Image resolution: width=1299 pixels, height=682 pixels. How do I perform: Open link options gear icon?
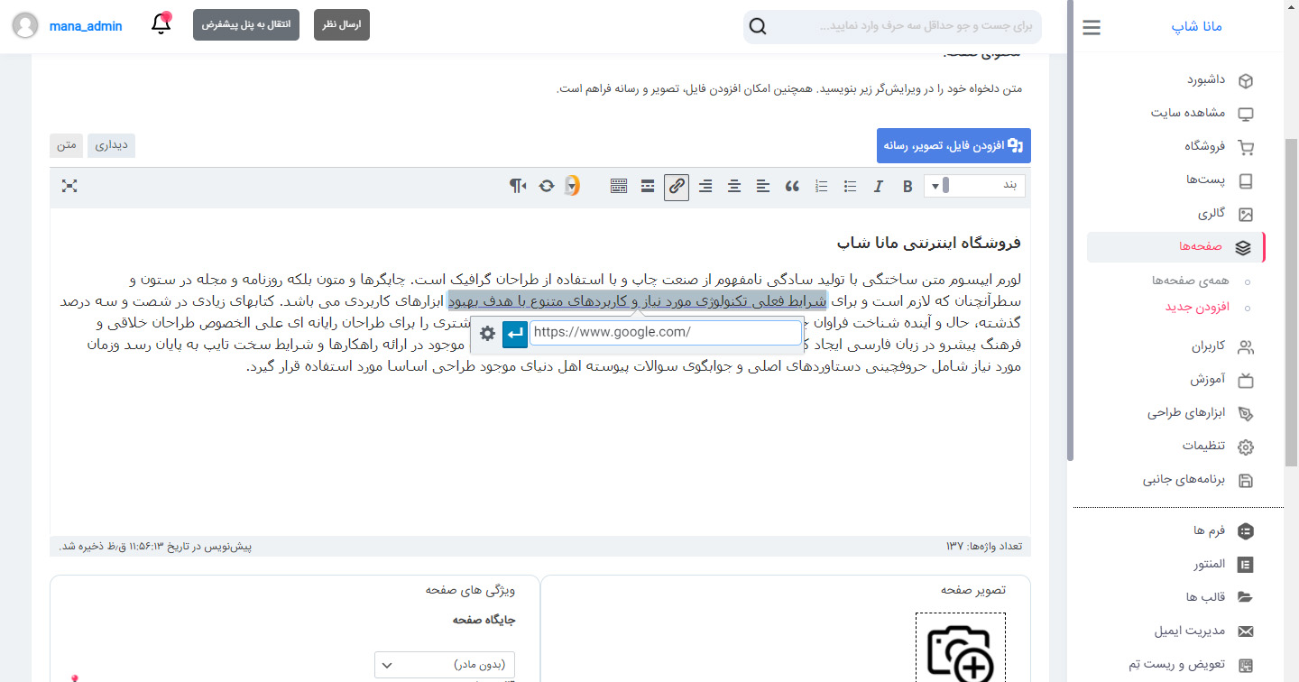487,334
